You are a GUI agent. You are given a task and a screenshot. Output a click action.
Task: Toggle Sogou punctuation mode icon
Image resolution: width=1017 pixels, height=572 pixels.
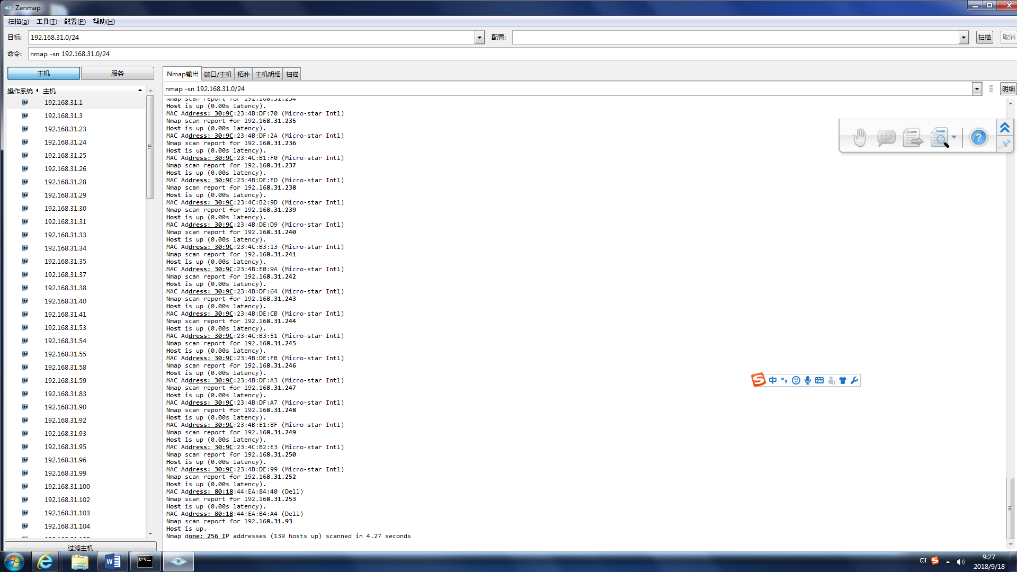pyautogui.click(x=784, y=380)
